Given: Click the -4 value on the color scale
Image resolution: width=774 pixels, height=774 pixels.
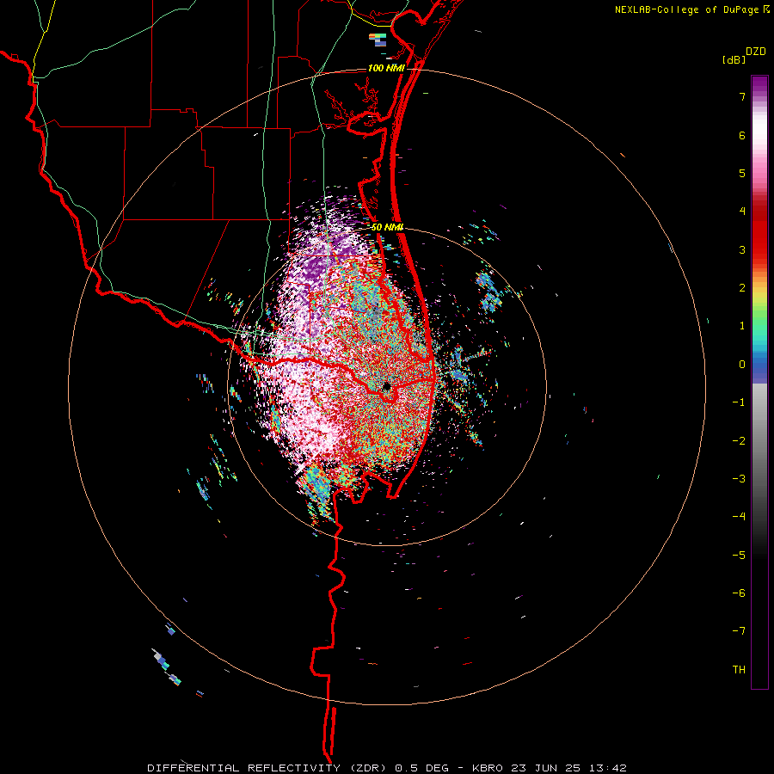Looking at the screenshot, I should [x=739, y=517].
